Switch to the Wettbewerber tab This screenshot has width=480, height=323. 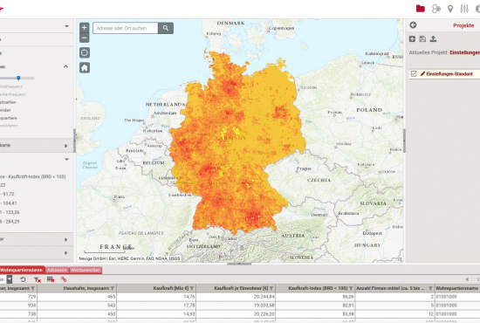coord(86,270)
